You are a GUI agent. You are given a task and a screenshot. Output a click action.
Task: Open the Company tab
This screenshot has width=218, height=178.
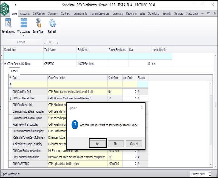53,13
